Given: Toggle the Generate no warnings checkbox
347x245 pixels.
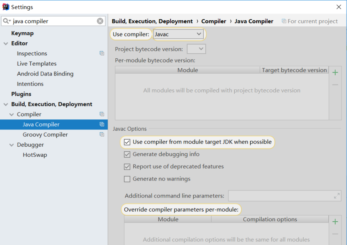Looking at the screenshot, I should click(127, 179).
